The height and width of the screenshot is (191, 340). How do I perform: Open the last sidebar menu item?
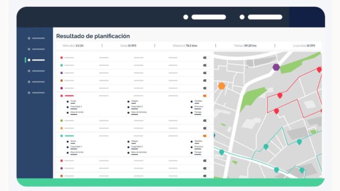[36, 93]
